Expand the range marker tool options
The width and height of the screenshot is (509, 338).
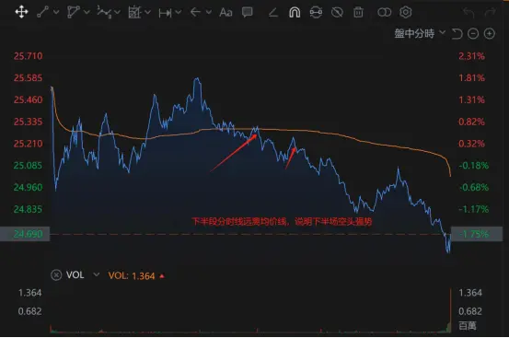[179, 12]
